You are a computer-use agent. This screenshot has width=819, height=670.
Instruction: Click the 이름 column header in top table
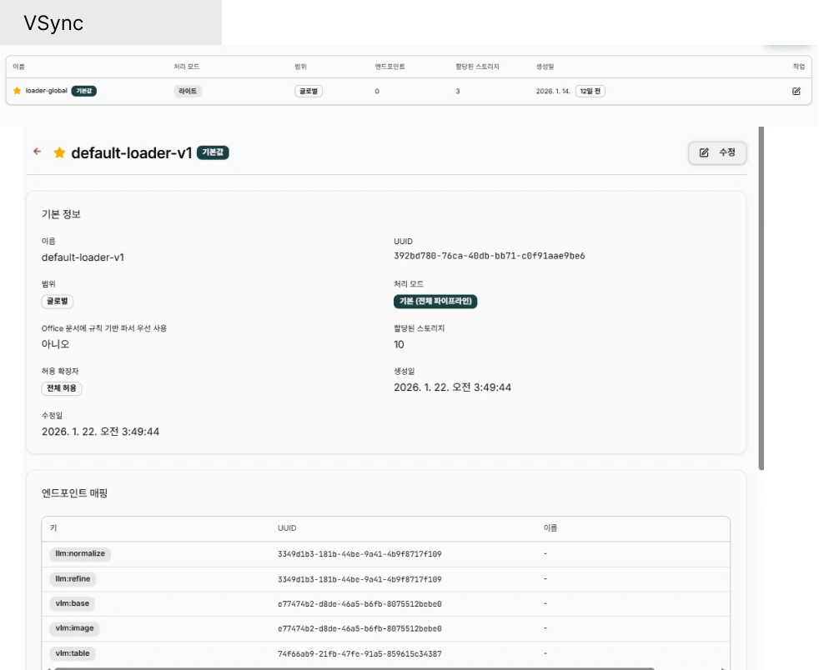coord(19,67)
